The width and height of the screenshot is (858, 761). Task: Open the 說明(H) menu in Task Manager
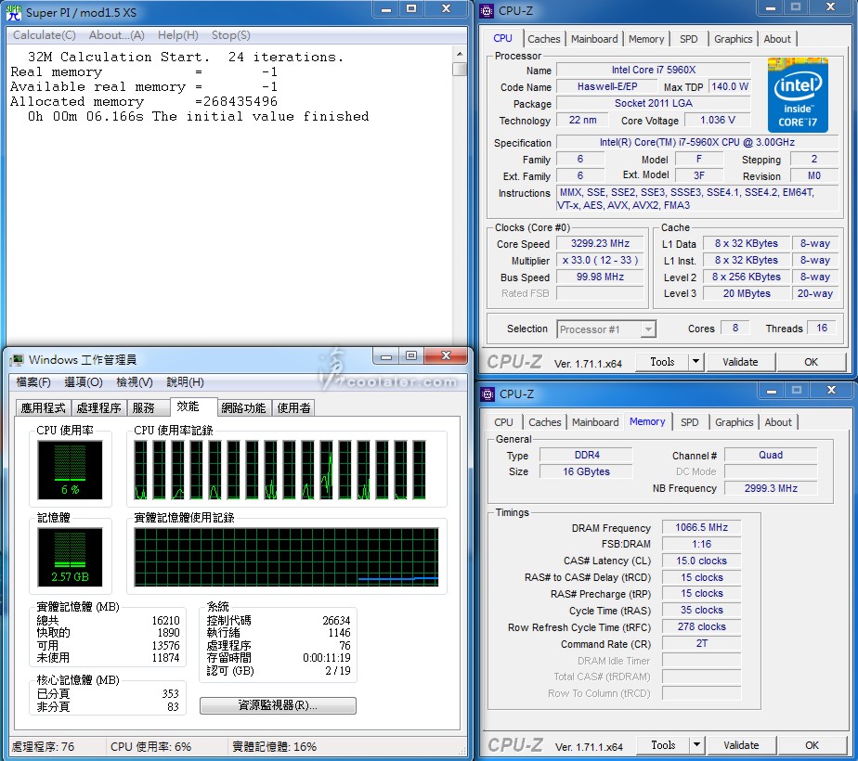(186, 381)
